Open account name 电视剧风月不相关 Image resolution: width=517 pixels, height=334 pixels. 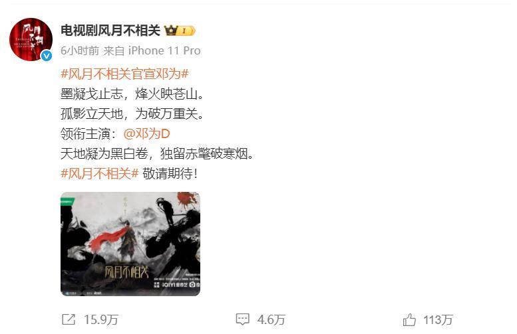(110, 31)
